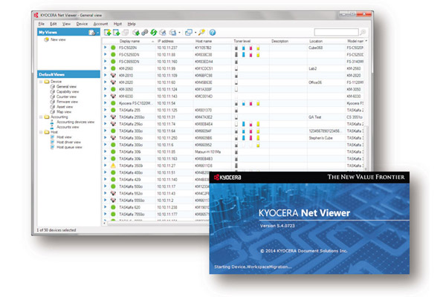Sort by the Description column header
446x297 pixels.
click(x=279, y=42)
